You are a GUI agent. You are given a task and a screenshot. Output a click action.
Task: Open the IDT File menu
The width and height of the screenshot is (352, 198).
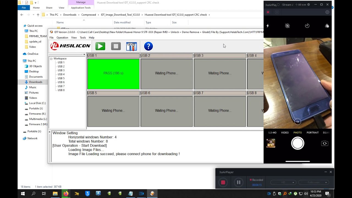(51, 38)
